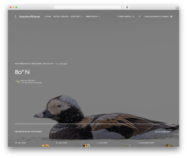The image size is (187, 158).
Task: Open the Blog / Neues menu item
Action: [61, 16]
